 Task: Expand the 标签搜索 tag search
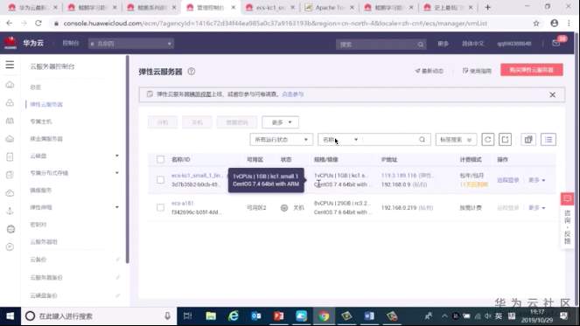tap(456, 140)
